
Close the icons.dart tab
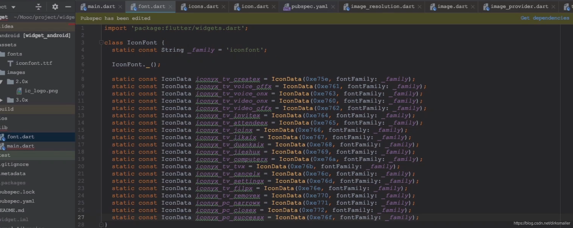point(223,7)
